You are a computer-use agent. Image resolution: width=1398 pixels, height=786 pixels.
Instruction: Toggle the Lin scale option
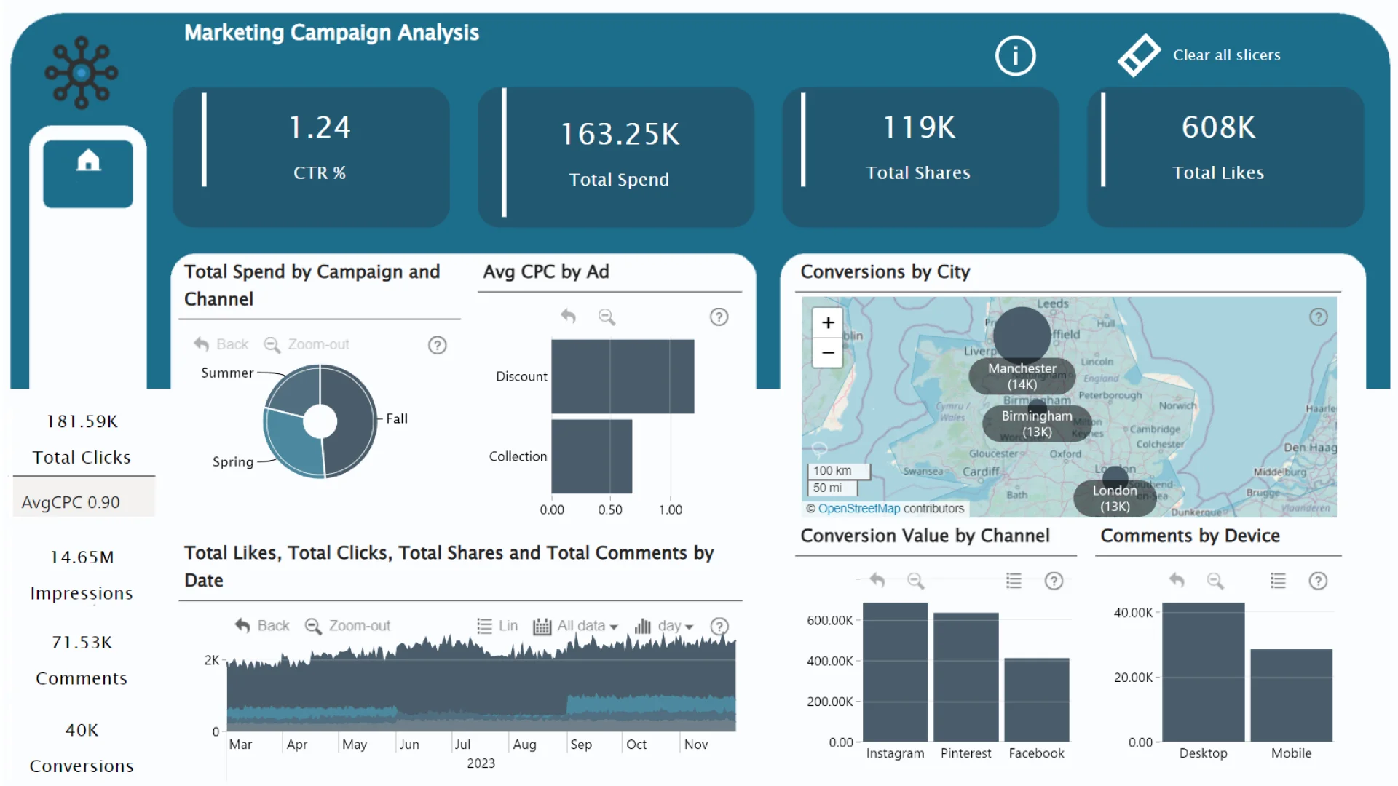(497, 626)
